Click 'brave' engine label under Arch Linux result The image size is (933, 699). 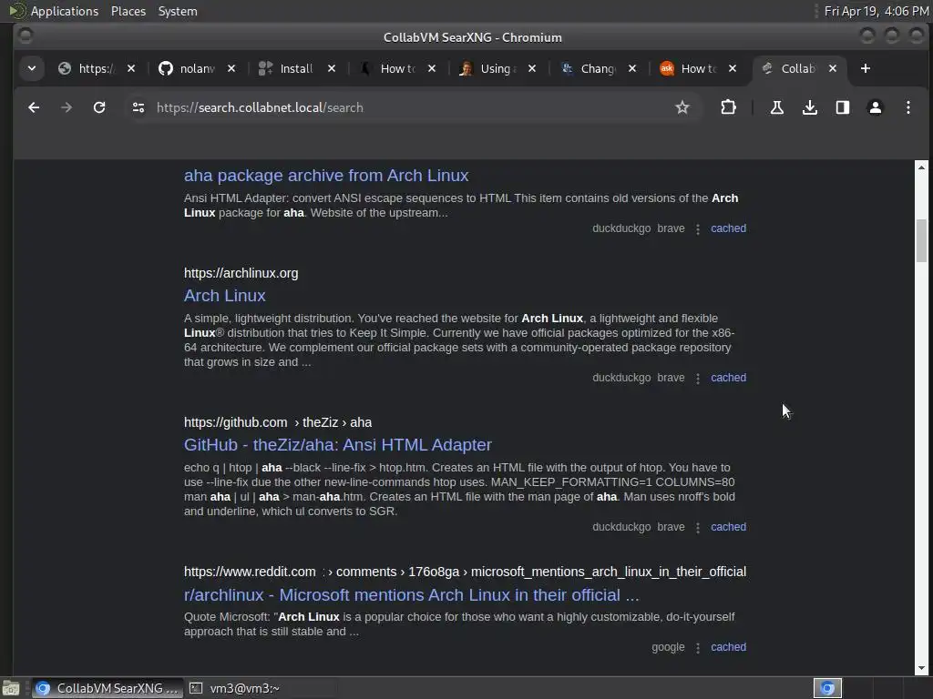click(671, 378)
